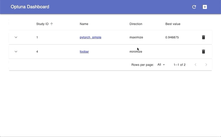
Task: Go to the previous page of studies
Action: pos(195,65)
